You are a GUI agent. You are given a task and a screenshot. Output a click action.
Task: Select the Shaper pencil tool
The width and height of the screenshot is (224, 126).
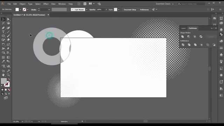click(3, 40)
